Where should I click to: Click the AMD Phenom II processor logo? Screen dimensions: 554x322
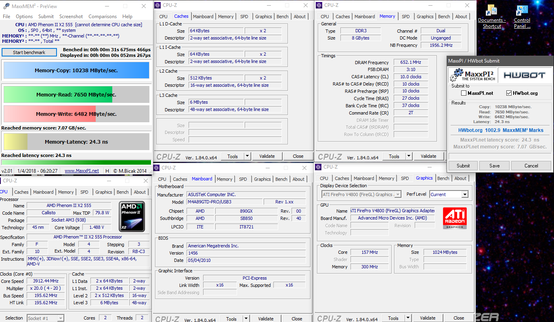[132, 217]
